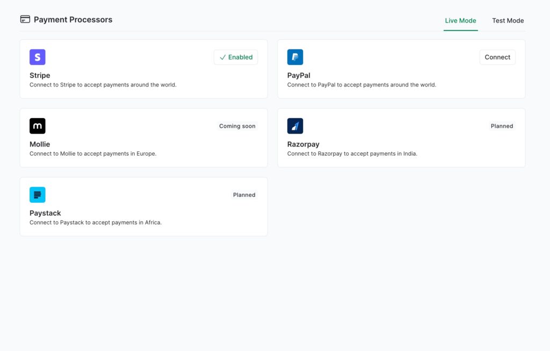Click the Mollie logo icon
550x351 pixels.
tap(38, 126)
